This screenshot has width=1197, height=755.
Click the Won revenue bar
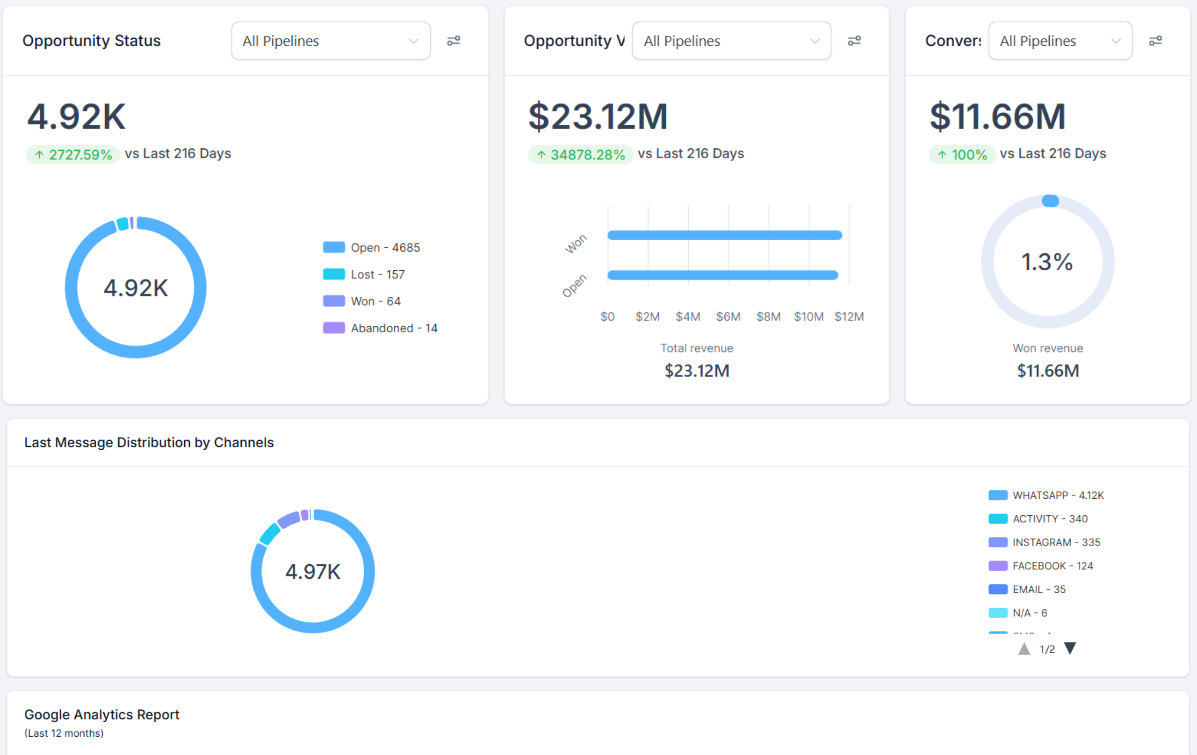(724, 235)
